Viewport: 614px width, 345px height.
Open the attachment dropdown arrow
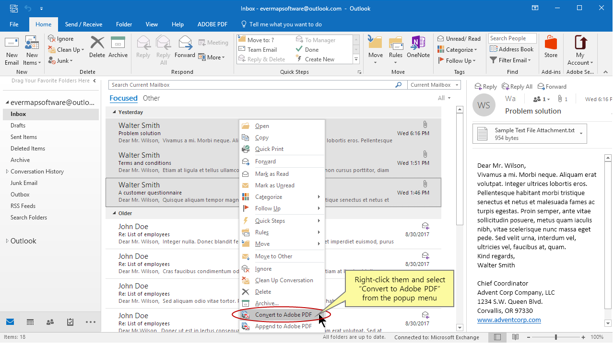pyautogui.click(x=581, y=134)
